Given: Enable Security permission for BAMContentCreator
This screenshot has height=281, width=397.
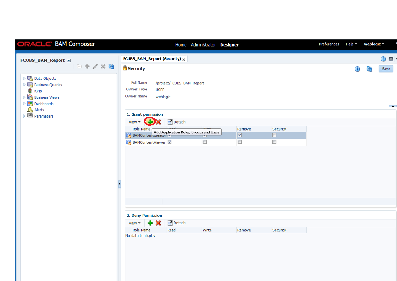Looking at the screenshot, I should point(274,135).
